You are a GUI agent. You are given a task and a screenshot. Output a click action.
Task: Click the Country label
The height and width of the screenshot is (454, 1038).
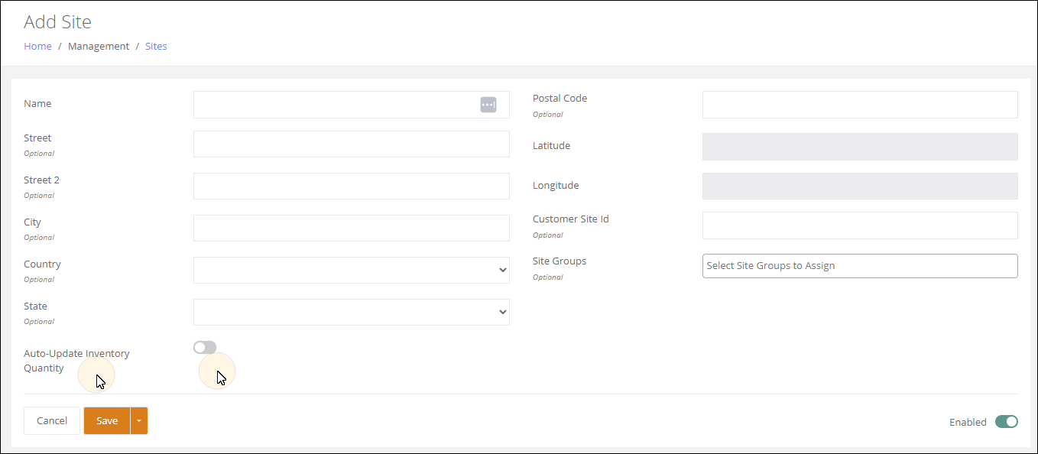click(42, 264)
